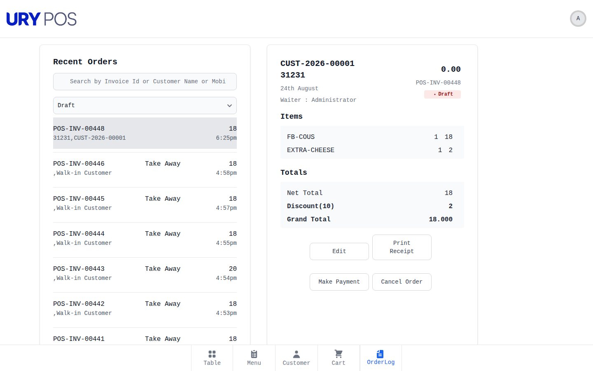
Task: Open the Customer person icon
Action: click(296, 354)
